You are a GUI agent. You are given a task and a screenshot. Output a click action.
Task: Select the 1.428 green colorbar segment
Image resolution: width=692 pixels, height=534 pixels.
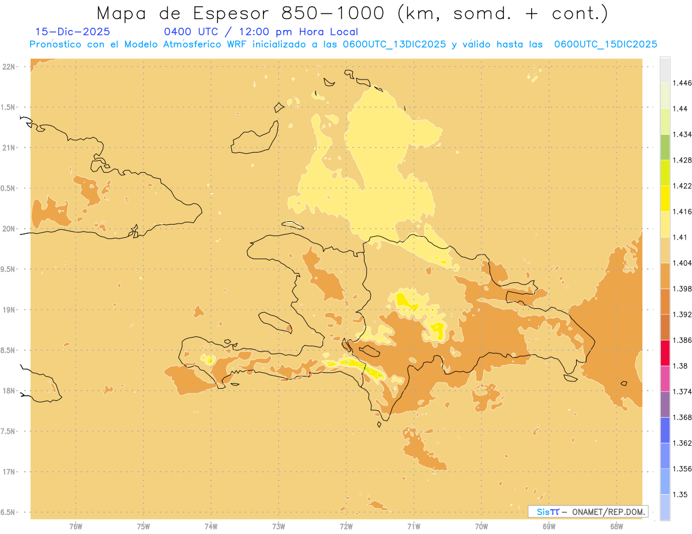(x=665, y=147)
